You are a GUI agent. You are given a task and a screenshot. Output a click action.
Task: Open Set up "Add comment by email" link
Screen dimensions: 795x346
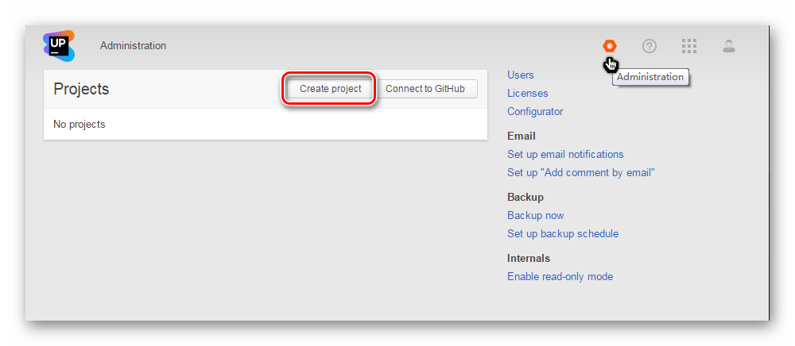click(x=581, y=172)
